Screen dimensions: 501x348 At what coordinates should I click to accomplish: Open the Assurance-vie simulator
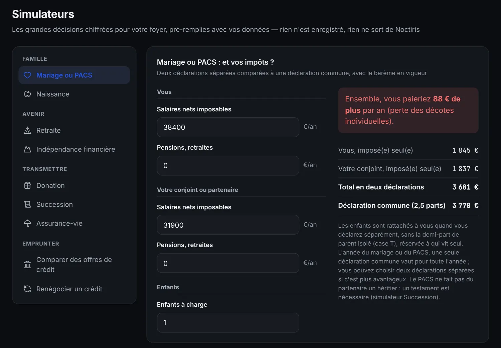74,223
